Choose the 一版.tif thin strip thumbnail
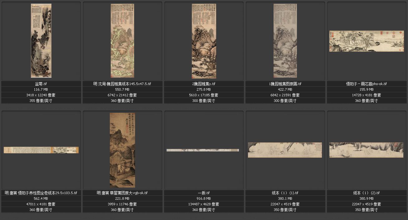Viewport: 408px width, 220px height. 203,150
